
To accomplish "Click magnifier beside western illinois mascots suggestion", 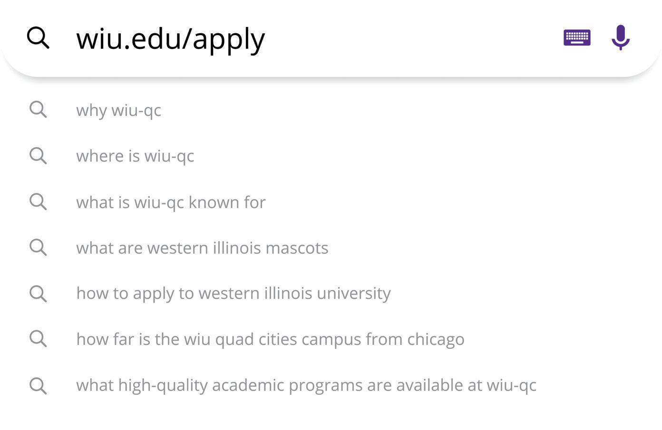I will [x=38, y=248].
